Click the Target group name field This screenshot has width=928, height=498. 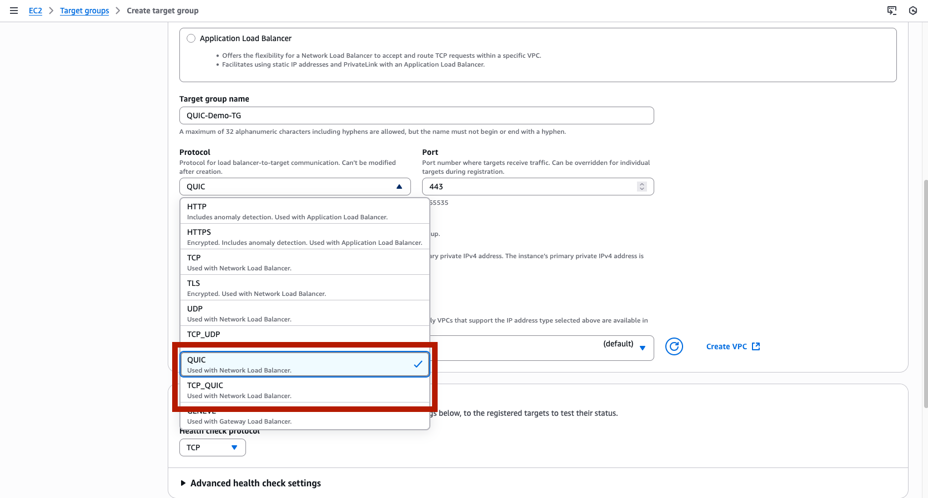click(x=416, y=115)
